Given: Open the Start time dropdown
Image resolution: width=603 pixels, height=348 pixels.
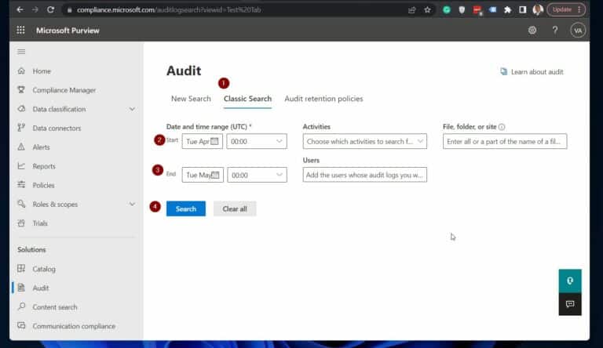Looking at the screenshot, I should tap(257, 141).
